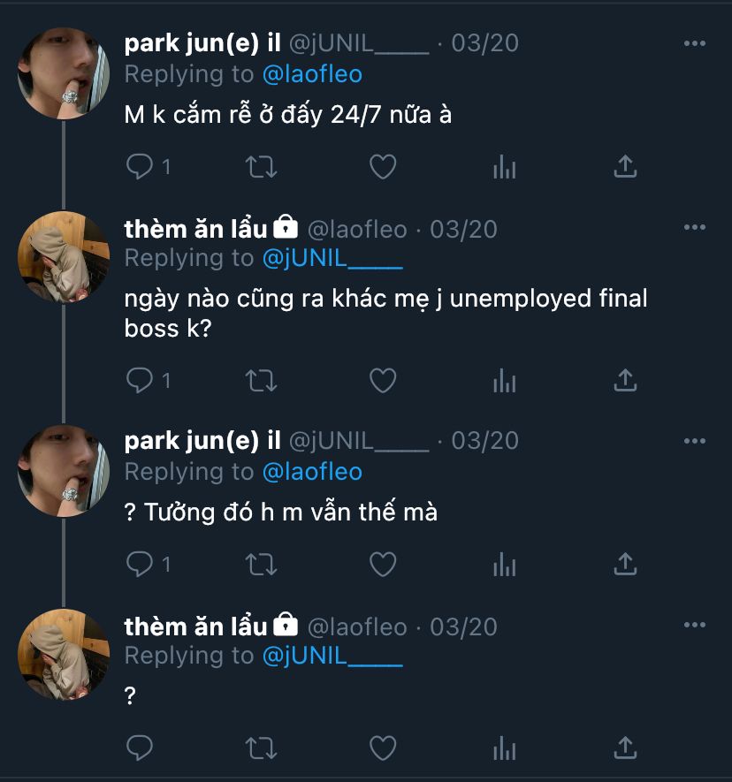Open thèm ăn lẩu's avatar on the last tweet
The height and width of the screenshot is (782, 732).
64,654
